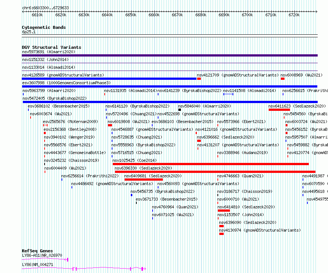Screen dimensions: 328x273
Task: Click nsv4560093 (gnomADStructuralVariants) label
Action: point(198,184)
